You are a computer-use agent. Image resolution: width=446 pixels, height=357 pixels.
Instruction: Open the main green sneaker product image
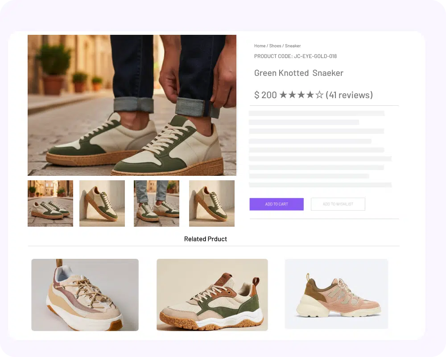(132, 105)
